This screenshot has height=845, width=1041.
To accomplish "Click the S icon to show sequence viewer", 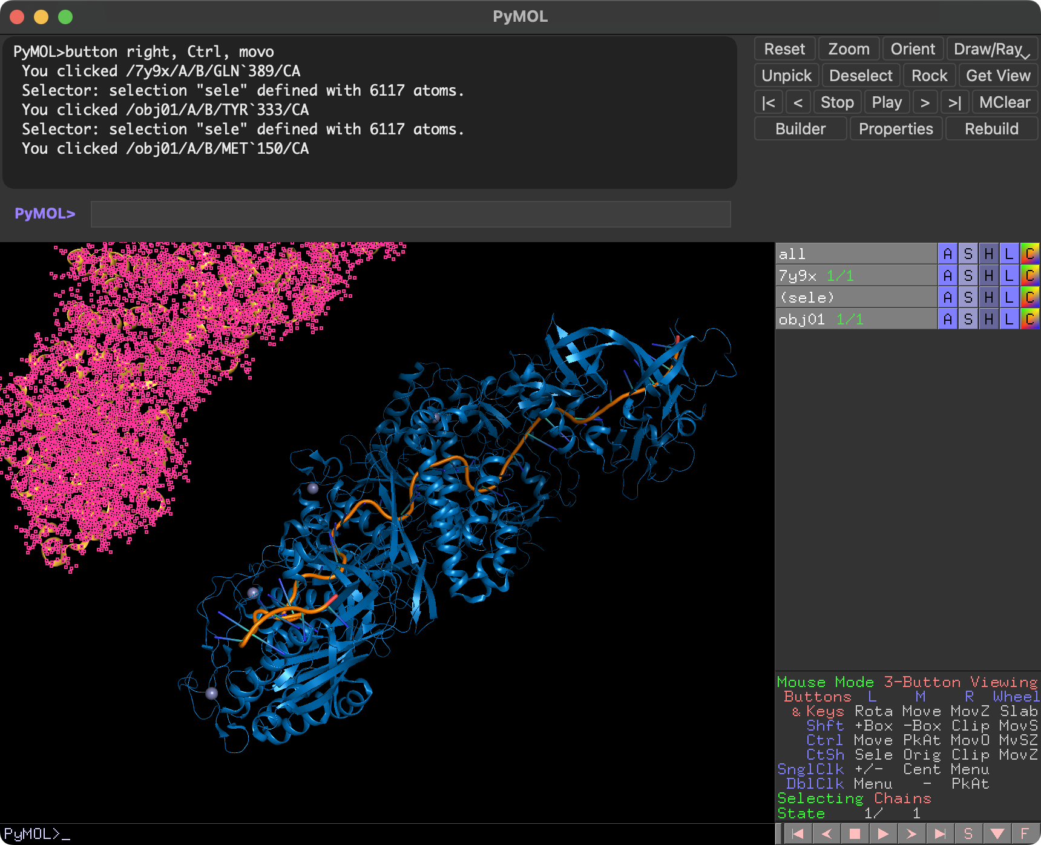I will [969, 833].
